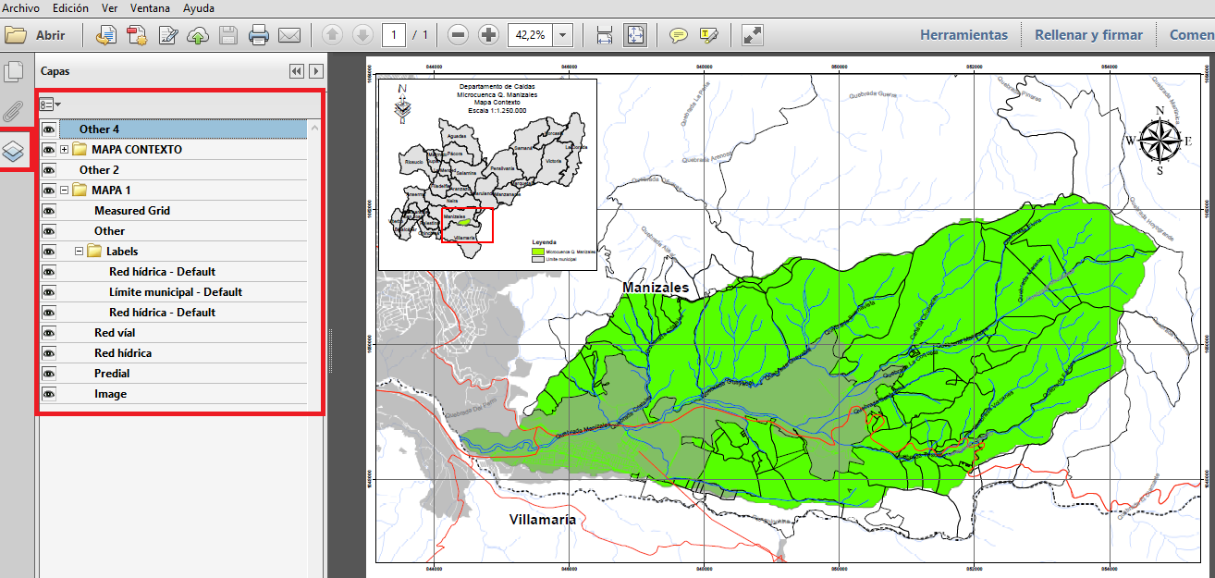Open the zoom percentage dropdown
This screenshot has height=578, width=1215.
tap(564, 34)
